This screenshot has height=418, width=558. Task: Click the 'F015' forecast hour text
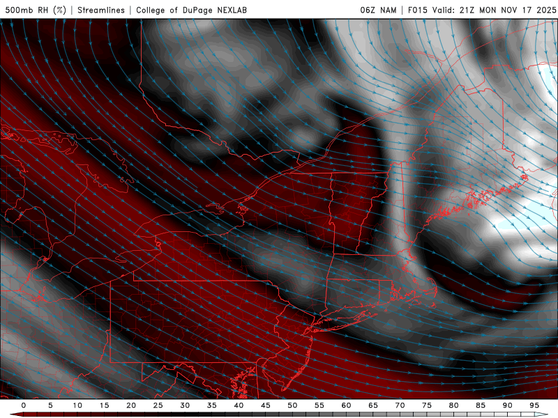[x=418, y=10]
